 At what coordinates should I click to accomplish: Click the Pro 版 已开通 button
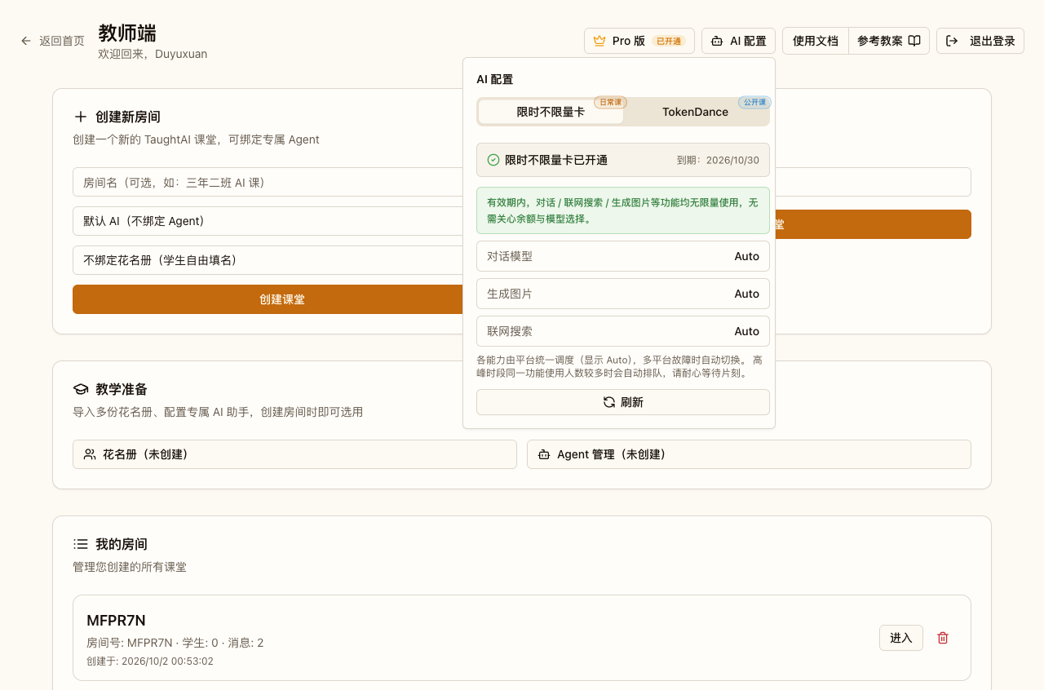[639, 41]
